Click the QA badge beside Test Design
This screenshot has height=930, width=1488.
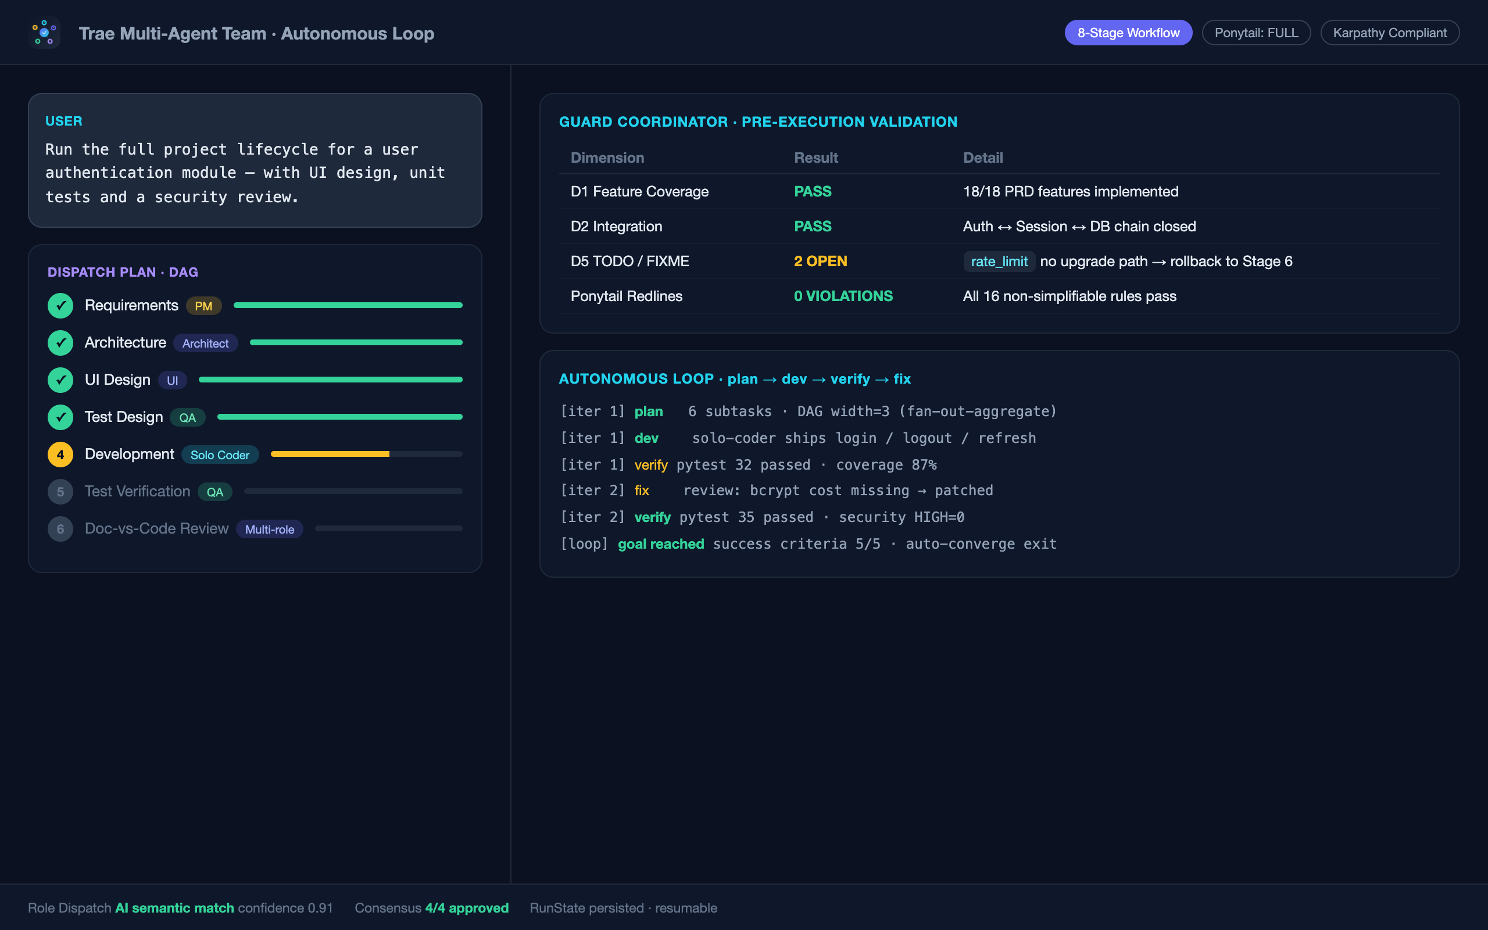(188, 418)
